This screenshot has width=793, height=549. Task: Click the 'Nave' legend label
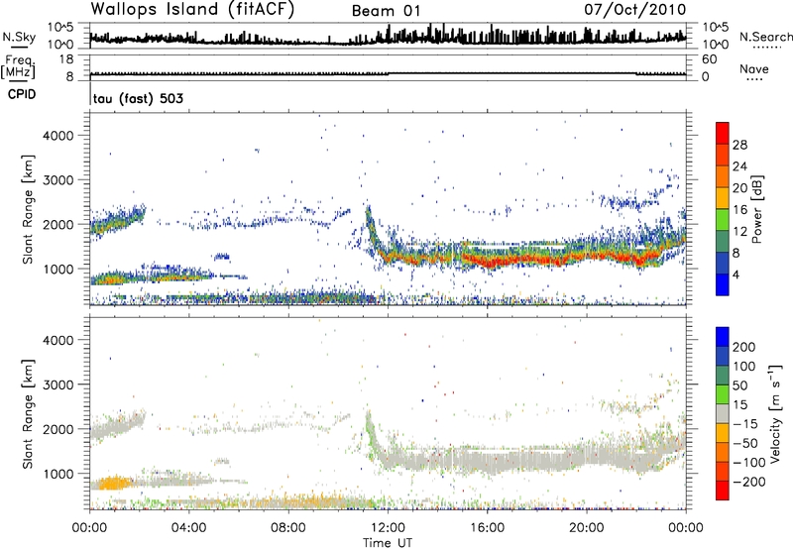(753, 68)
